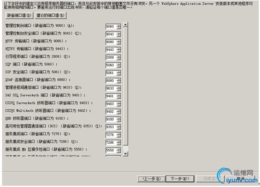Viewport: 260px width, 187px height.
Task: Focus the HTTPS transport port field 9443
Action: coord(111,50)
